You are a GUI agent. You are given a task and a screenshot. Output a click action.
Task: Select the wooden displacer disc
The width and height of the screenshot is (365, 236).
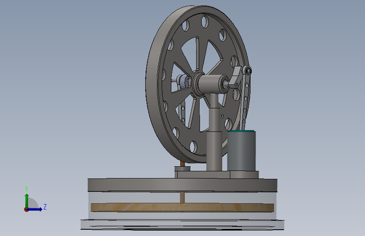tap(182, 207)
